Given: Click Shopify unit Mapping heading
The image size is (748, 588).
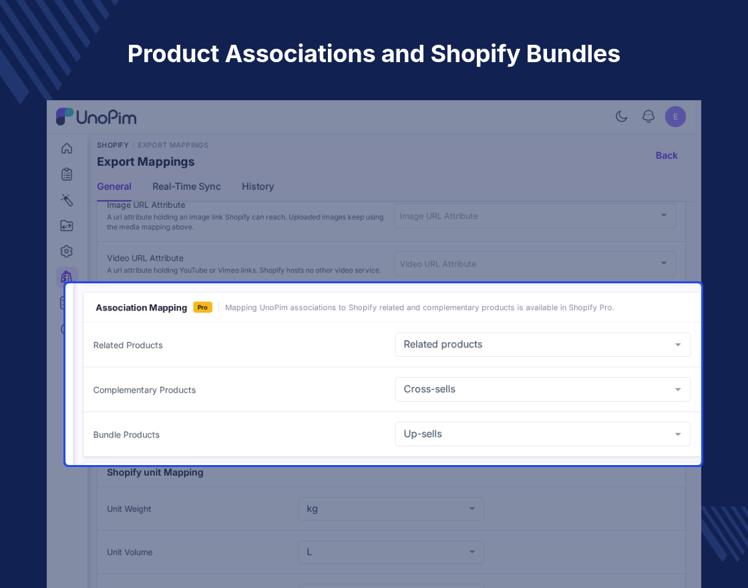Looking at the screenshot, I should 155,472.
